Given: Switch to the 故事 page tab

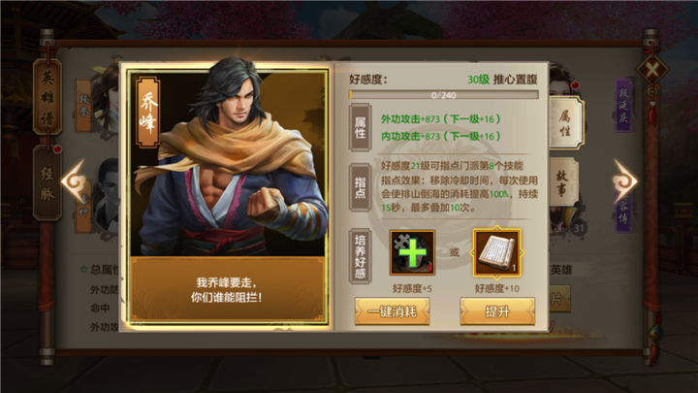Looking at the screenshot, I should [x=563, y=183].
